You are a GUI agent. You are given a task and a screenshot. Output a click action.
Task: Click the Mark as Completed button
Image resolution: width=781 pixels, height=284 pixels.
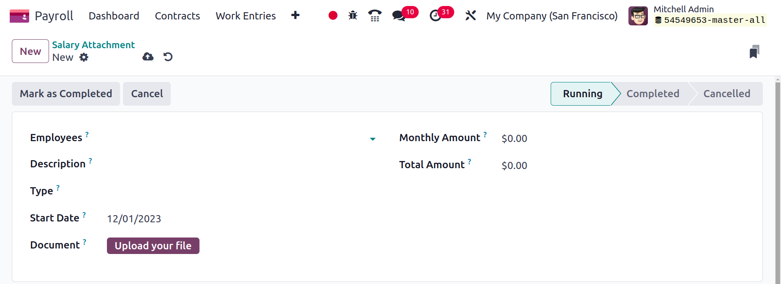click(66, 94)
